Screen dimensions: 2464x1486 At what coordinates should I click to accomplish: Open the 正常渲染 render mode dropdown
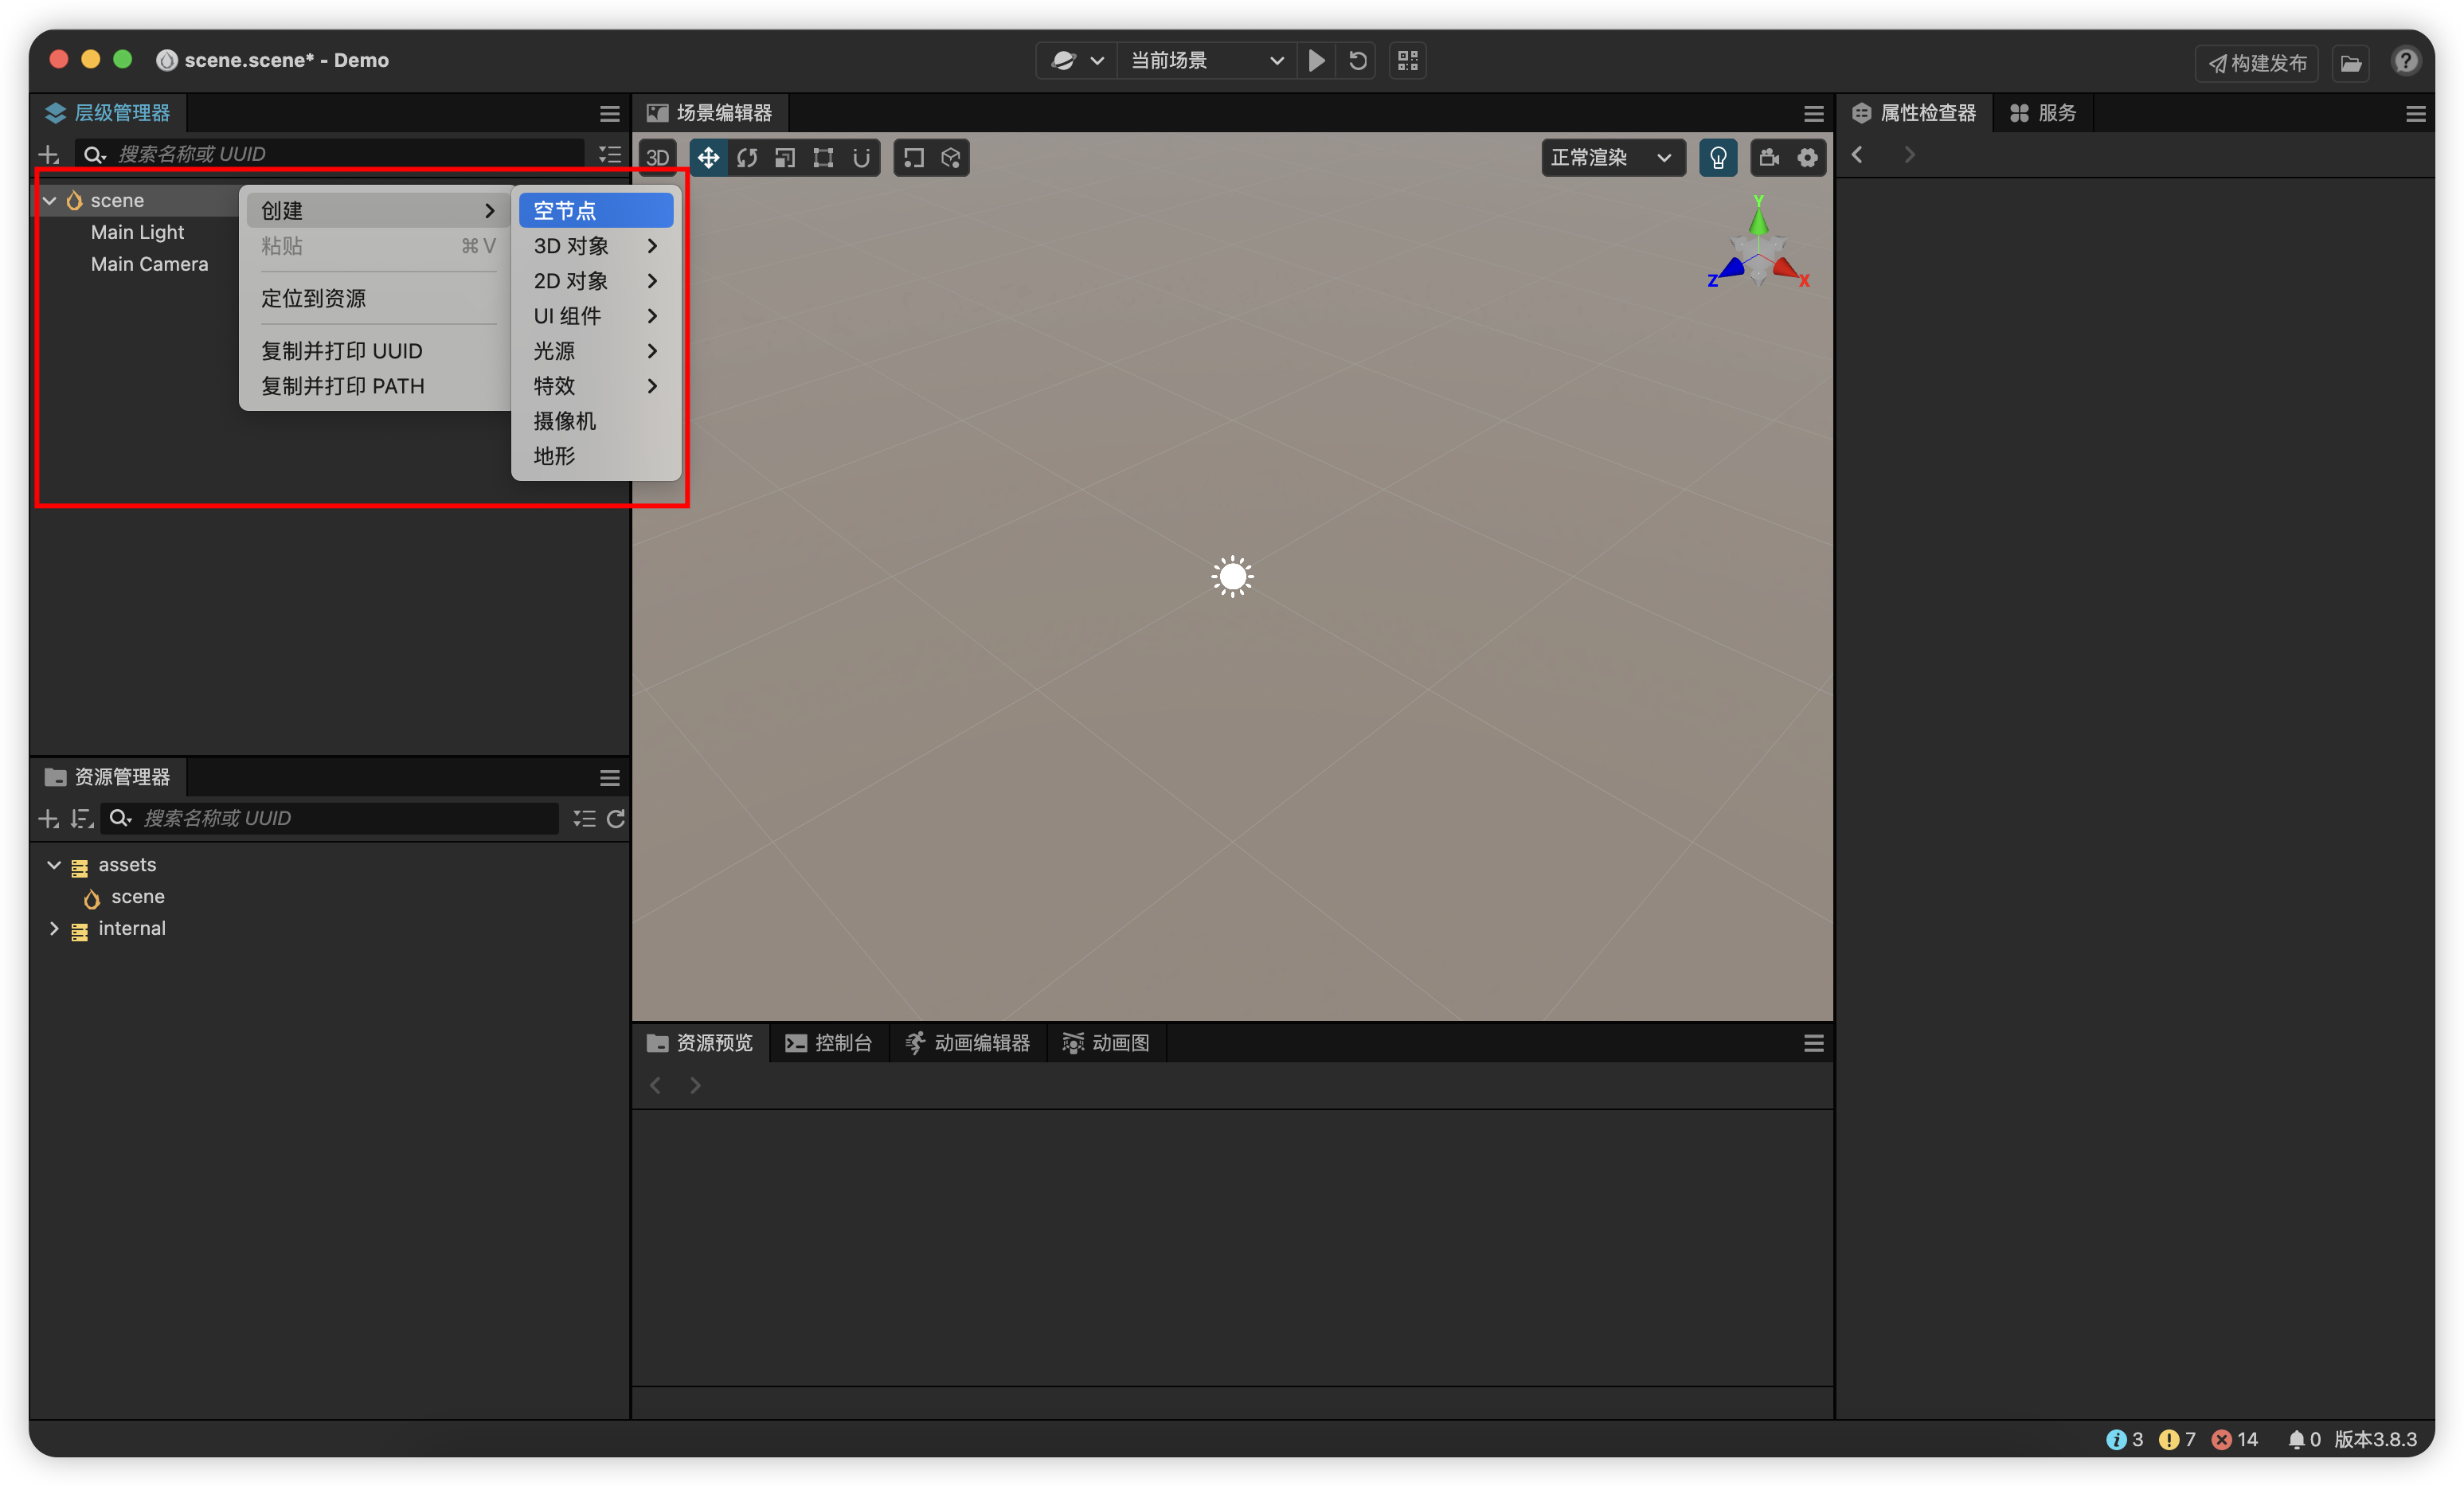coord(1611,158)
